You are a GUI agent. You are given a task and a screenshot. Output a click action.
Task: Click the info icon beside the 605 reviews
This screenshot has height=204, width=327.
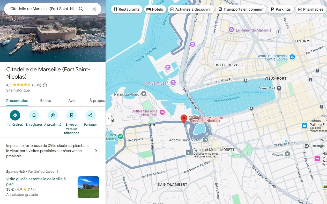point(45,85)
